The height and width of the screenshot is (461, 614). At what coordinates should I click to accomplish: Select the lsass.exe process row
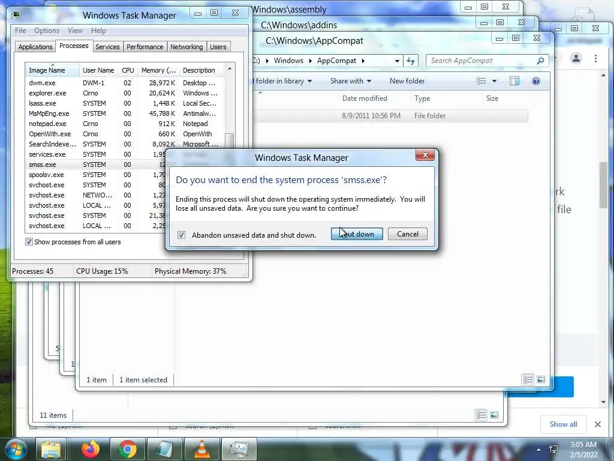124,103
